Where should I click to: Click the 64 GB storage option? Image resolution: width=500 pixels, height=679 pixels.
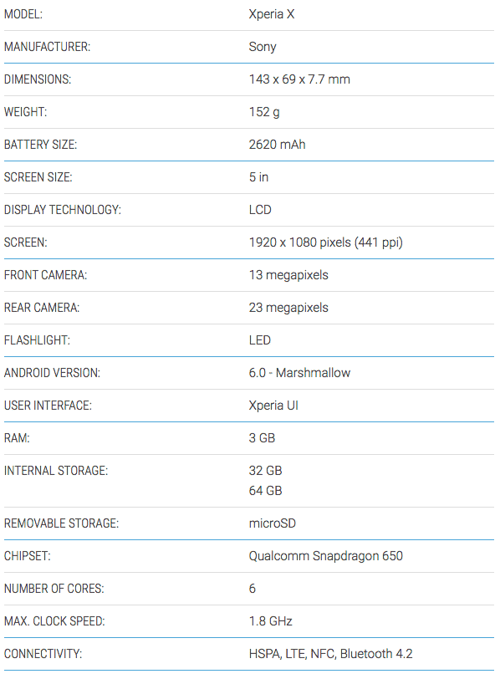tap(265, 491)
